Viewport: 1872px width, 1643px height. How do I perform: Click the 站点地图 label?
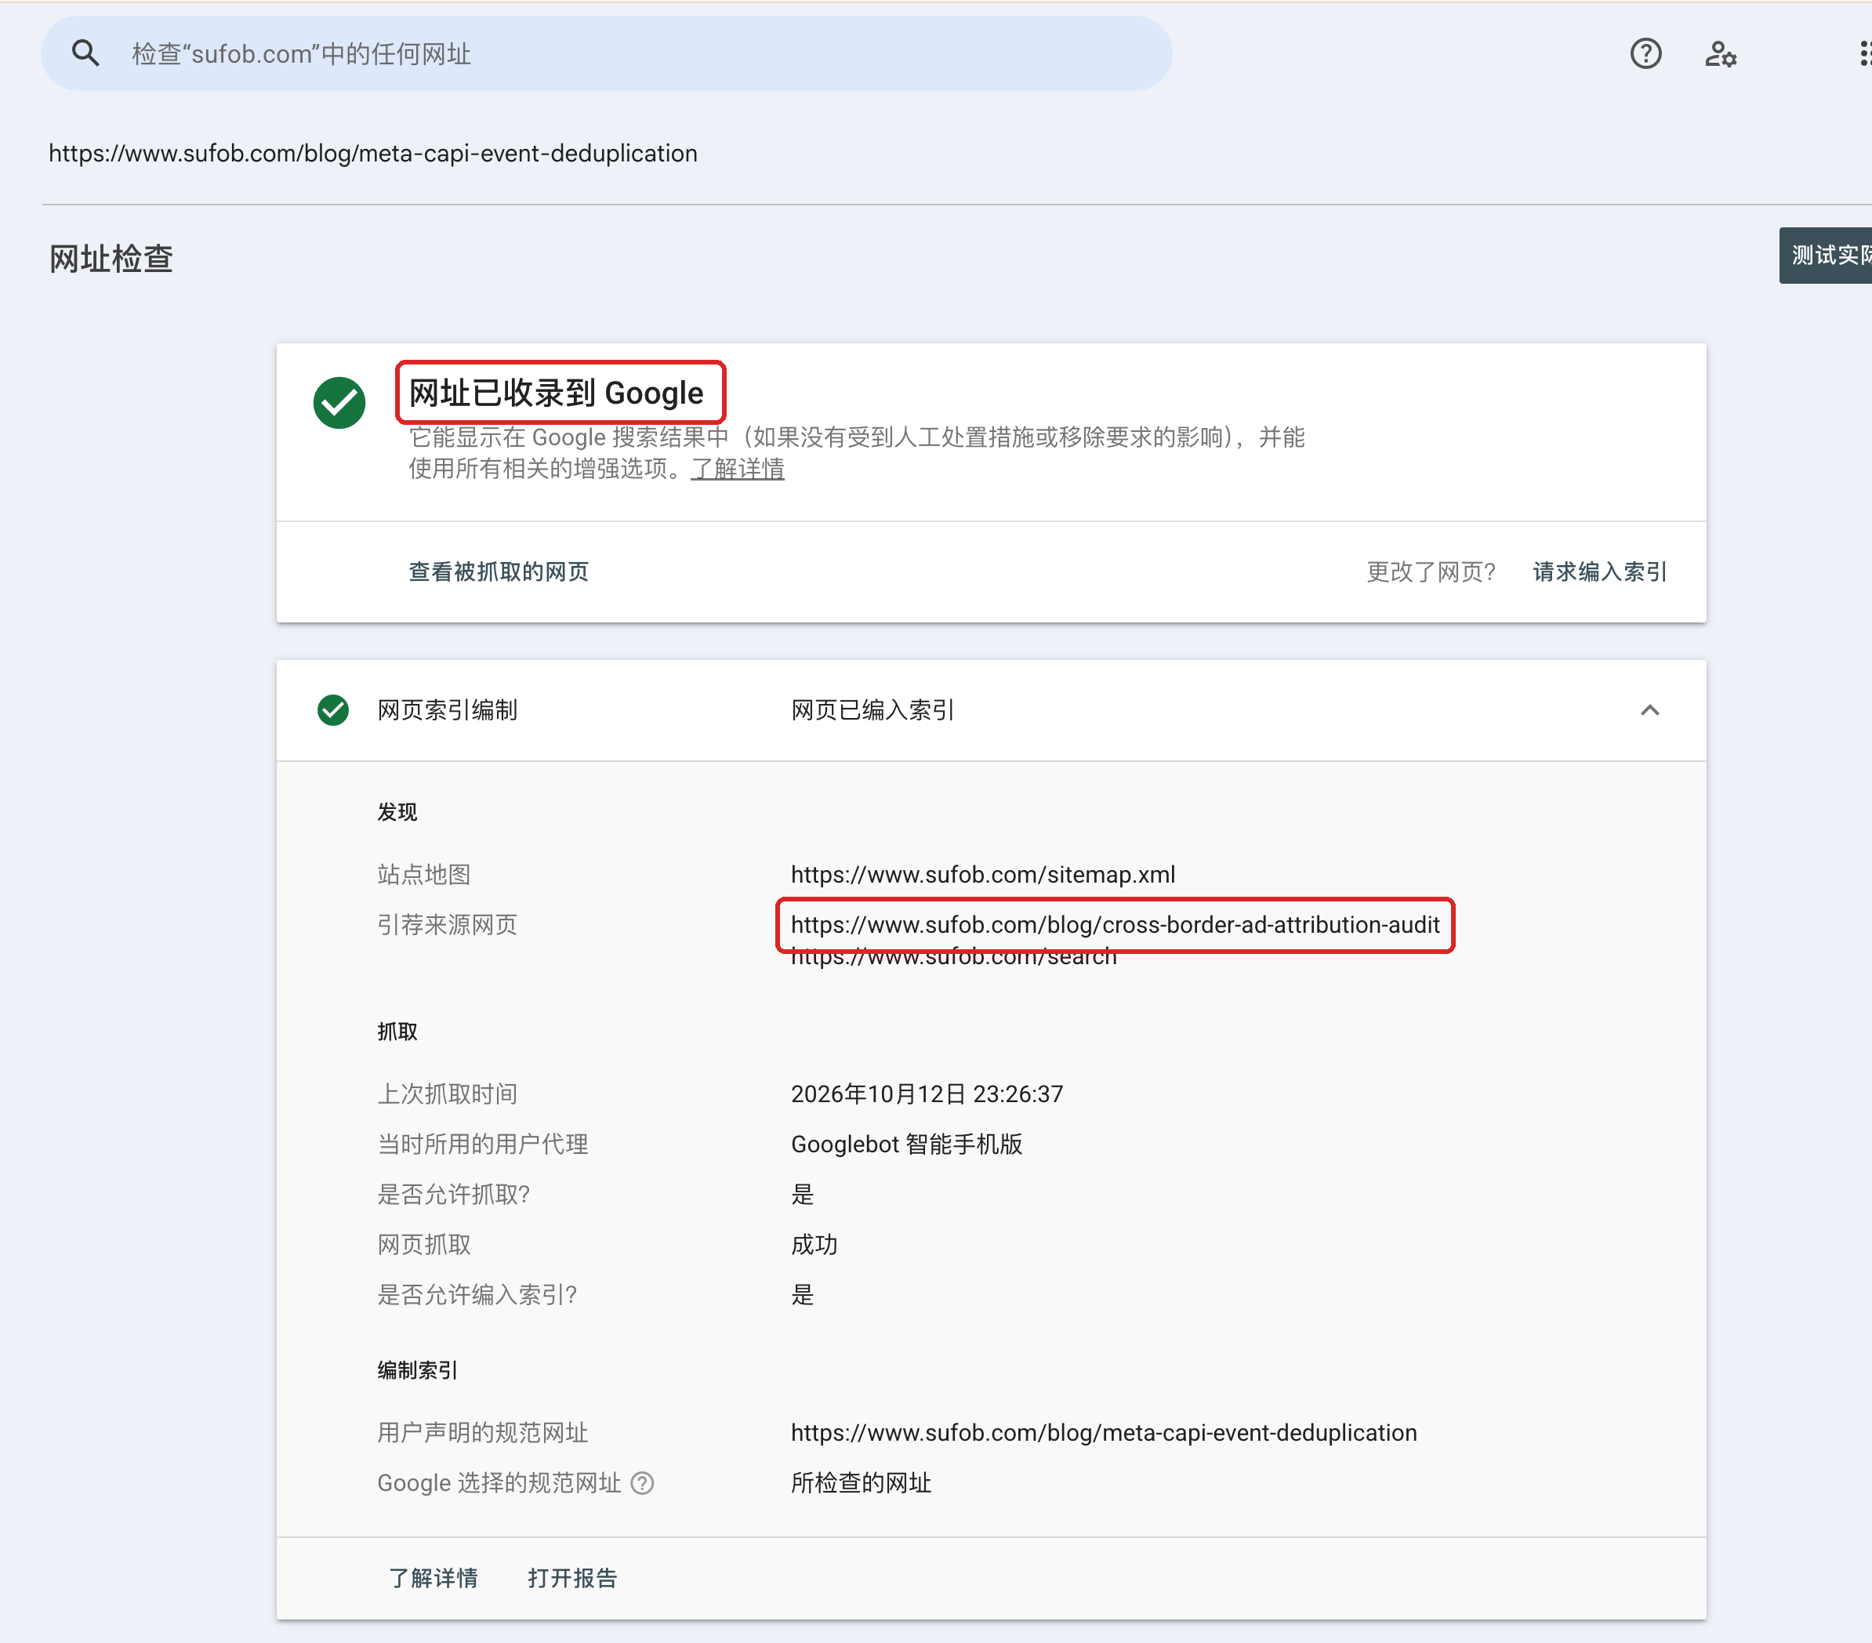click(424, 875)
